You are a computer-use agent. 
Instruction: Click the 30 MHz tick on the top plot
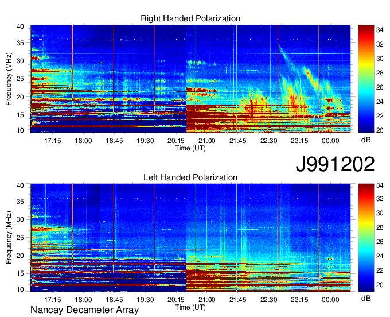20,61
